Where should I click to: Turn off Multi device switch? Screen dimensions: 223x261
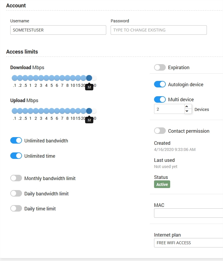[160, 99]
